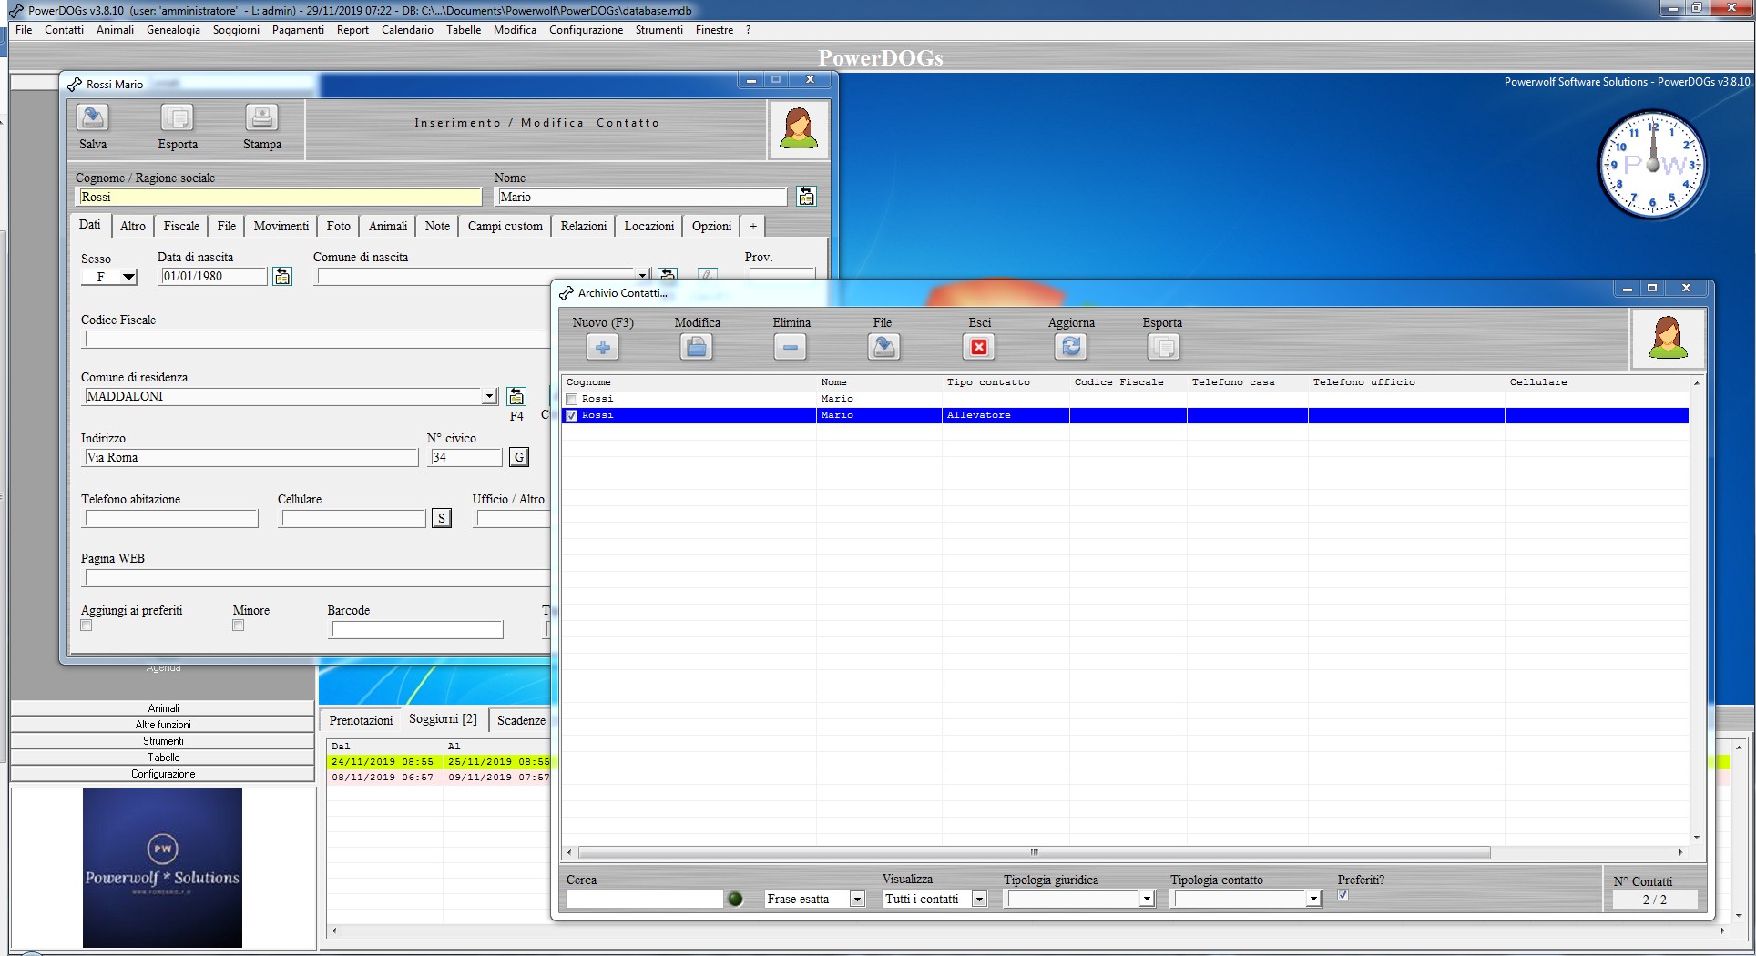Click the Stampa printer icon
This screenshot has height=956, width=1756.
261,117
